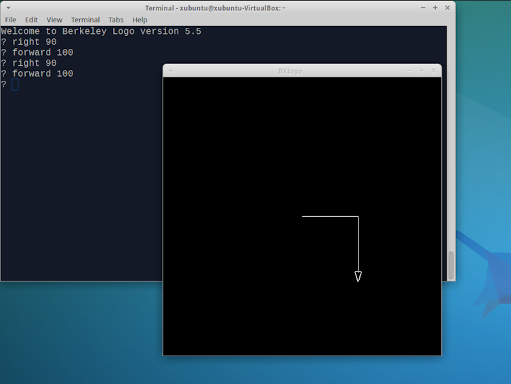
Task: Click the Terminal title bar text
Action: click(x=216, y=8)
